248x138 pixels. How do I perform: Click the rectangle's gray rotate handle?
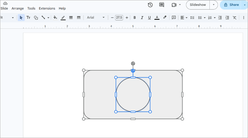pyautogui.click(x=133, y=64)
